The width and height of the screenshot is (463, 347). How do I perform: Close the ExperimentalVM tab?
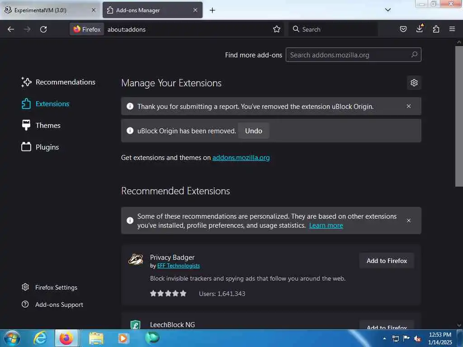[94, 10]
